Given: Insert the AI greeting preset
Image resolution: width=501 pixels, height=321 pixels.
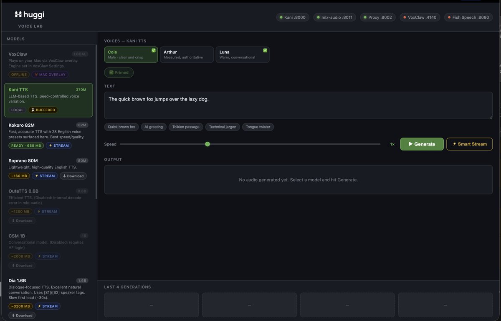Looking at the screenshot, I should tap(154, 127).
